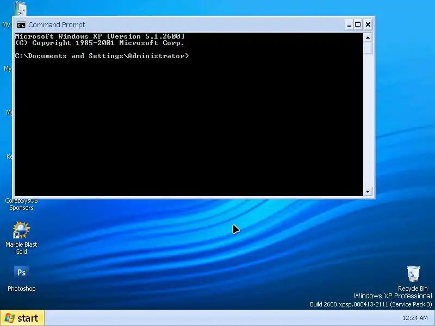Open the Start menu

coord(22,318)
